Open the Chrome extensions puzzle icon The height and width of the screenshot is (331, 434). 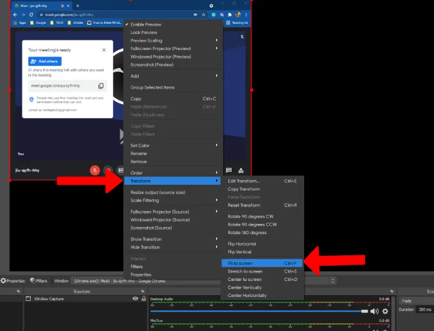(x=230, y=15)
